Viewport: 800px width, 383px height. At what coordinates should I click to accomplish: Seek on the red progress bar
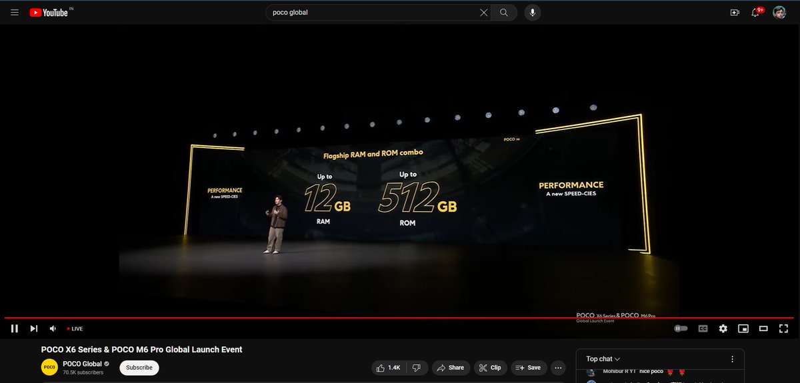400,318
